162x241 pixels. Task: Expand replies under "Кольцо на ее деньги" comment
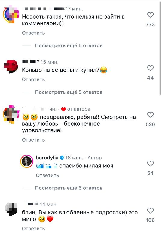[x=69, y=92]
